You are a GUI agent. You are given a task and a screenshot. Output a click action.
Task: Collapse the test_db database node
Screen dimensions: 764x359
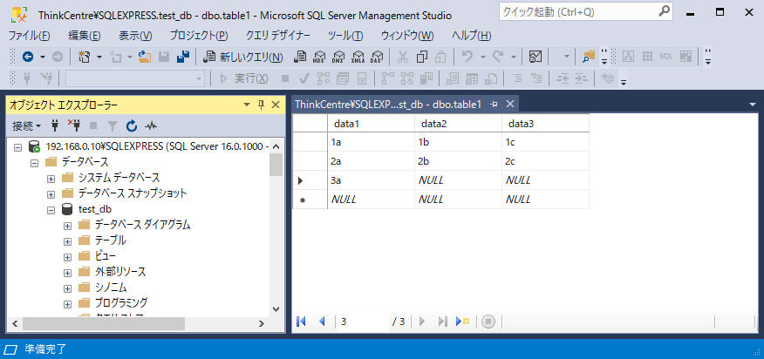pyautogui.click(x=51, y=209)
